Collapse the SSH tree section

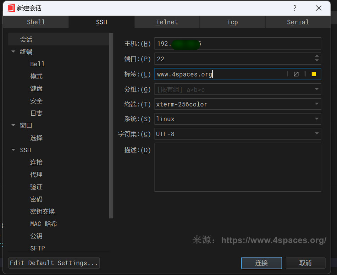[13, 150]
